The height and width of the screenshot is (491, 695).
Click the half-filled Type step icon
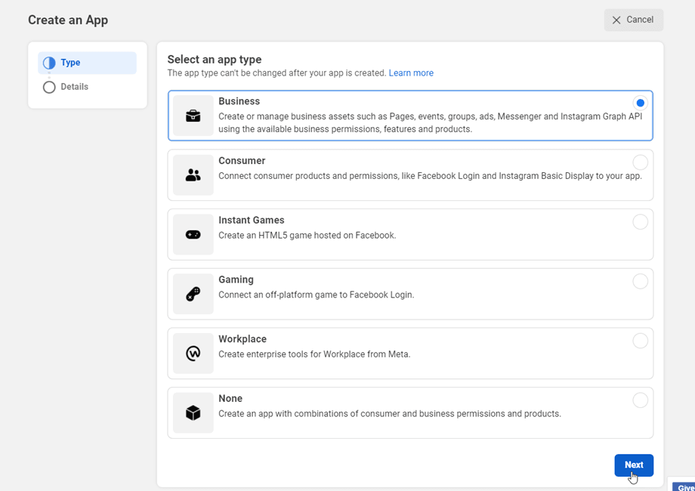[x=49, y=63]
